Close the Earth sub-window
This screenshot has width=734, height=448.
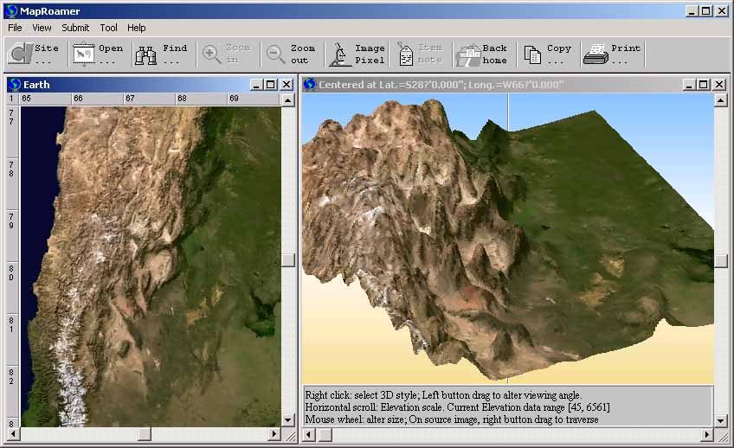coord(287,85)
